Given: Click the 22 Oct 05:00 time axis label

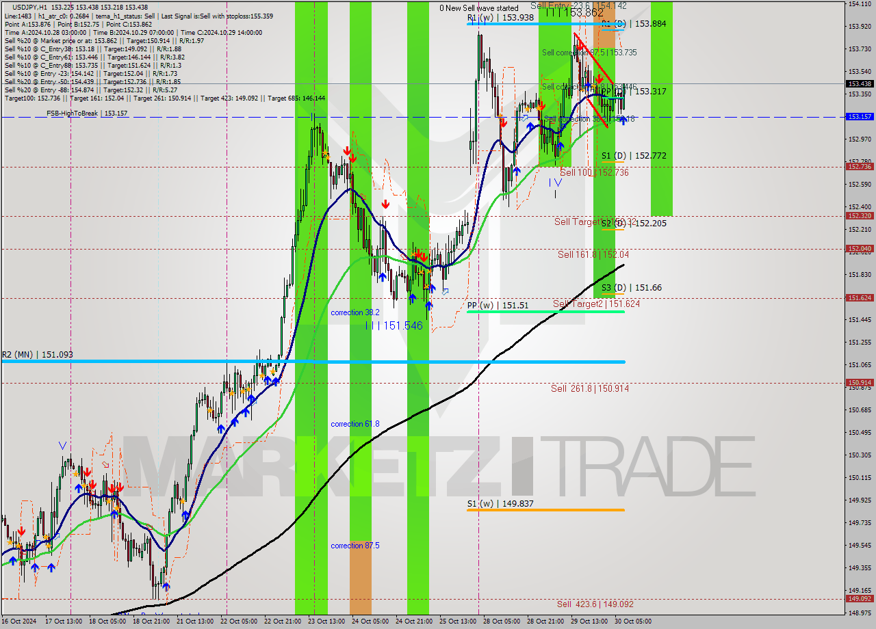Looking at the screenshot, I should 239,621.
